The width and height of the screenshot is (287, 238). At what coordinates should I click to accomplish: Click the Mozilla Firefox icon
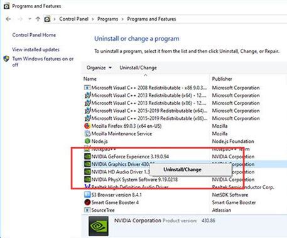pyautogui.click(x=87, y=126)
